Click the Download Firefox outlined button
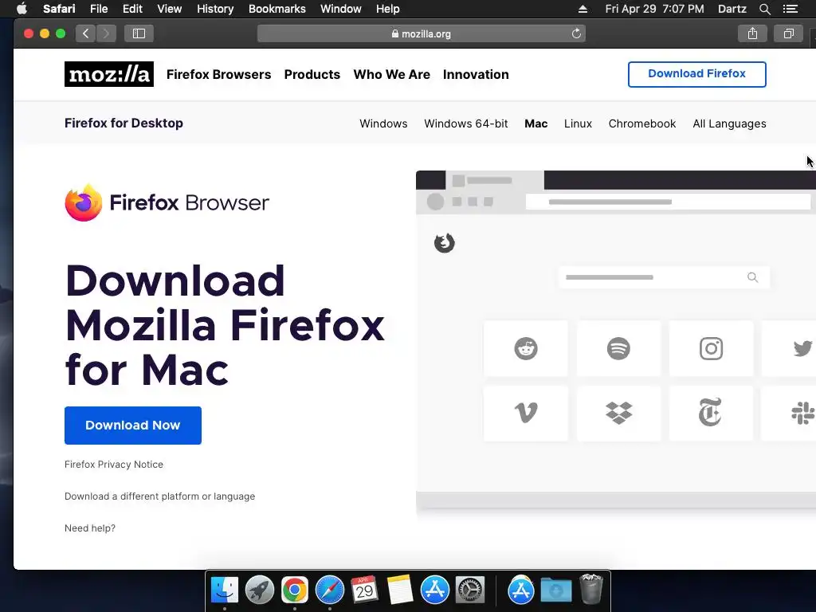816x612 pixels. point(696,74)
